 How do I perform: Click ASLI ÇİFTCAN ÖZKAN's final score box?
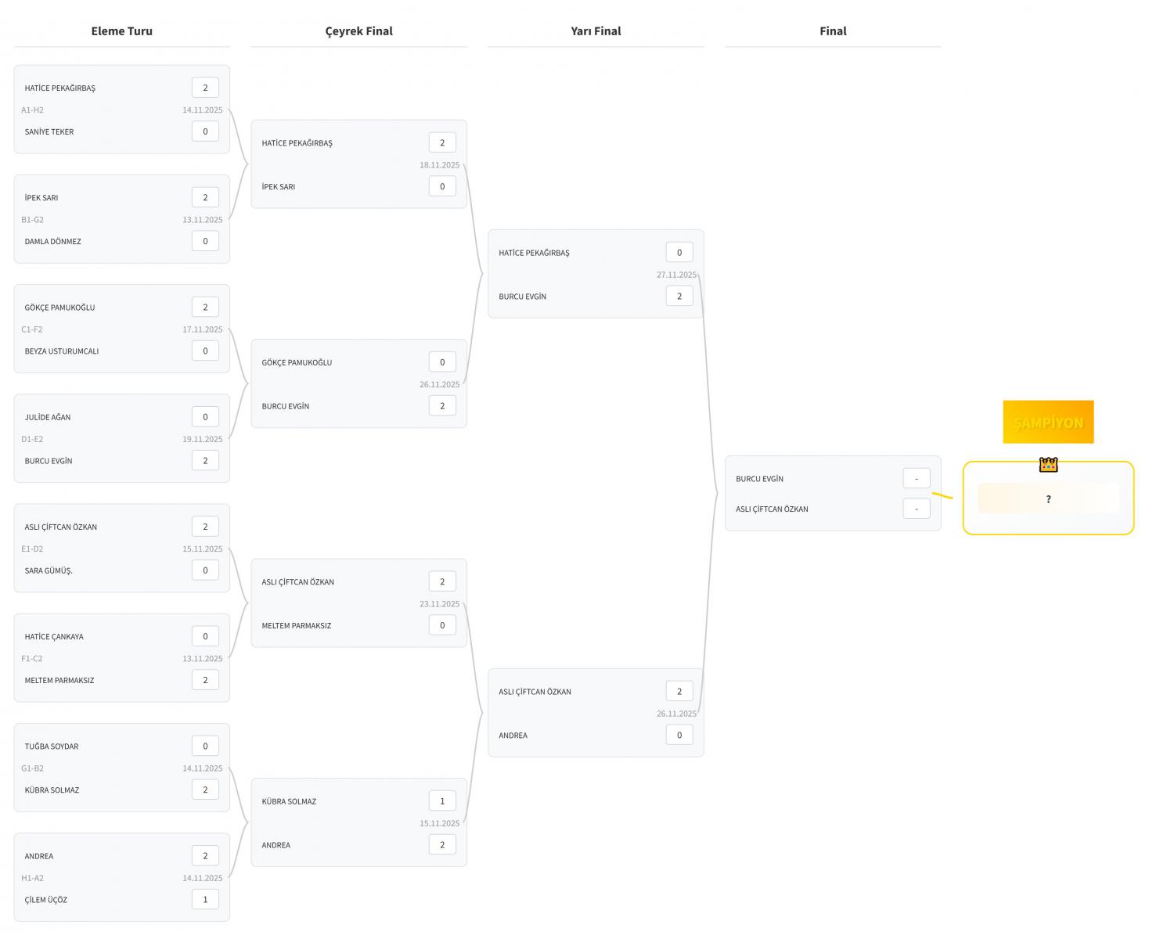point(916,509)
